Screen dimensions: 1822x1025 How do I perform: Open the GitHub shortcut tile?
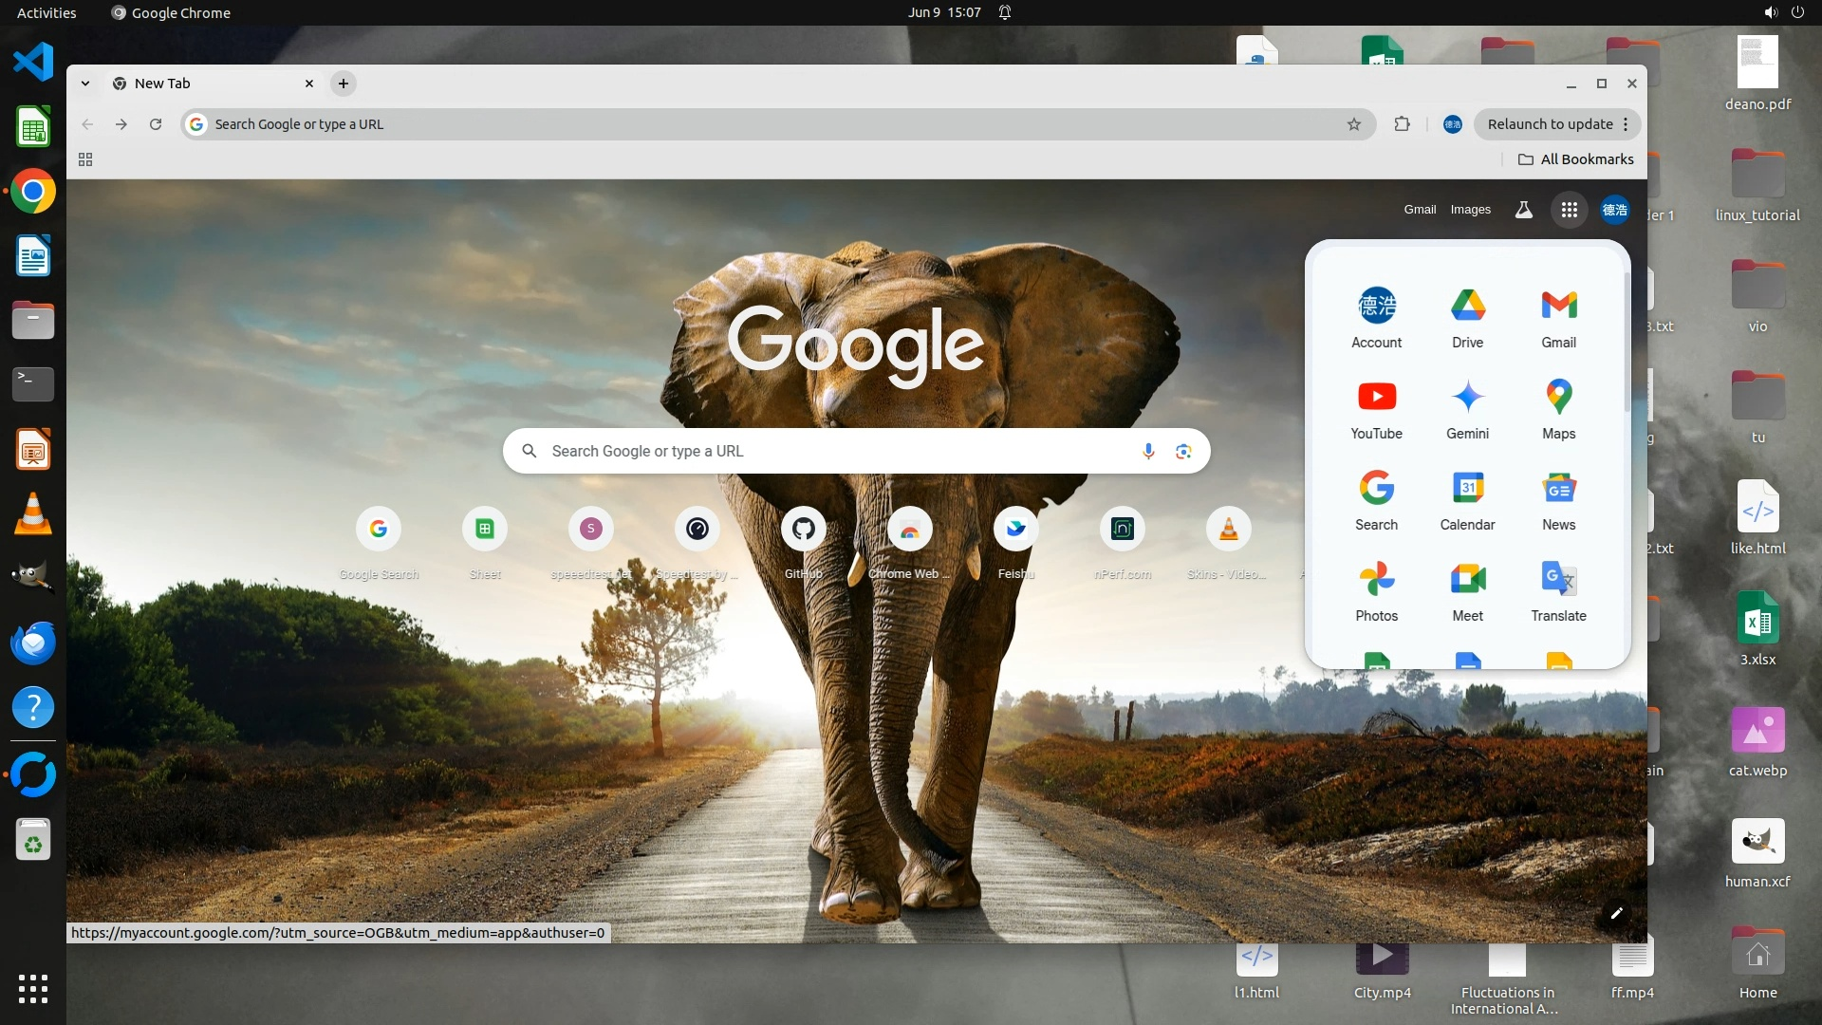[803, 530]
